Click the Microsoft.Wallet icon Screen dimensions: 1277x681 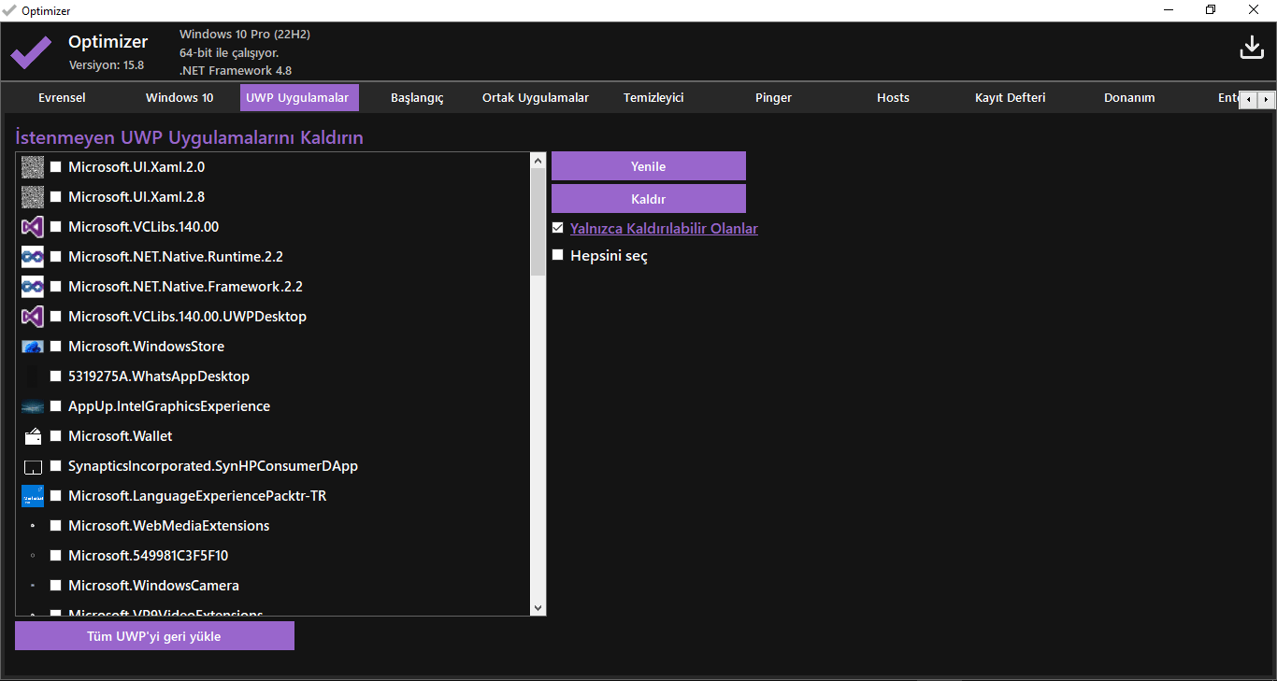(x=33, y=436)
